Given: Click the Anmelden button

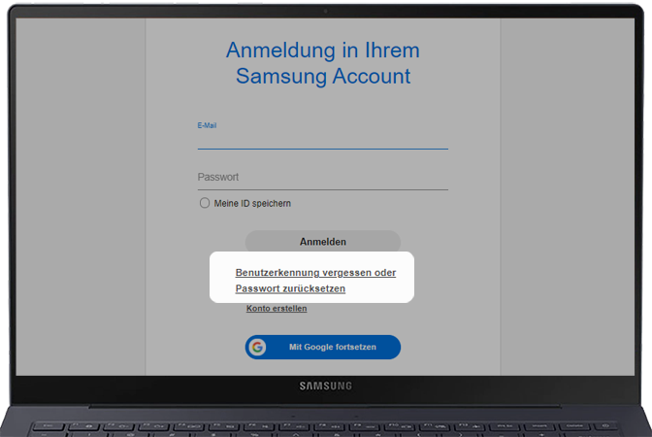Looking at the screenshot, I should pos(323,242).
